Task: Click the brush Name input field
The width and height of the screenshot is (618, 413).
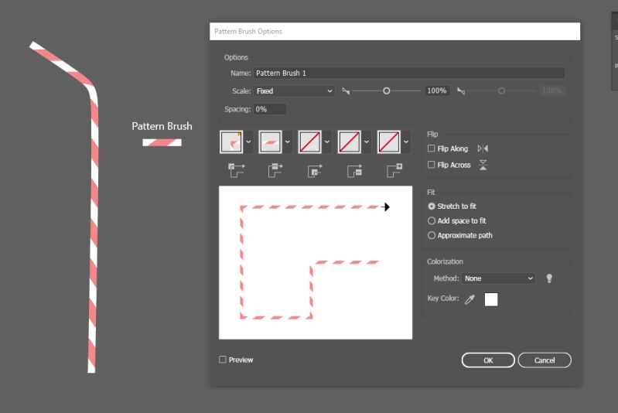Action: (409, 73)
